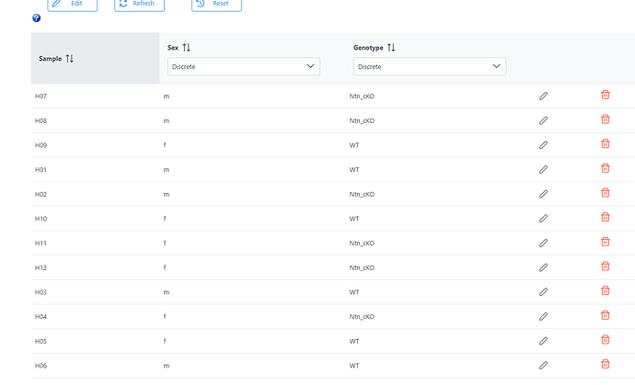Click the blue help question mark icon
635x385 pixels.
point(37,17)
